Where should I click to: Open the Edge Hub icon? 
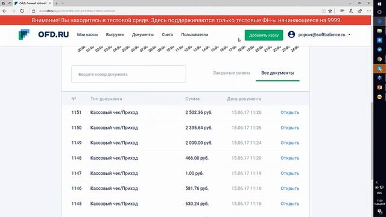[342, 11]
